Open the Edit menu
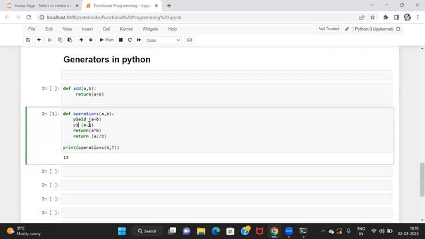Viewport: 425px width, 239px height. coord(48,29)
